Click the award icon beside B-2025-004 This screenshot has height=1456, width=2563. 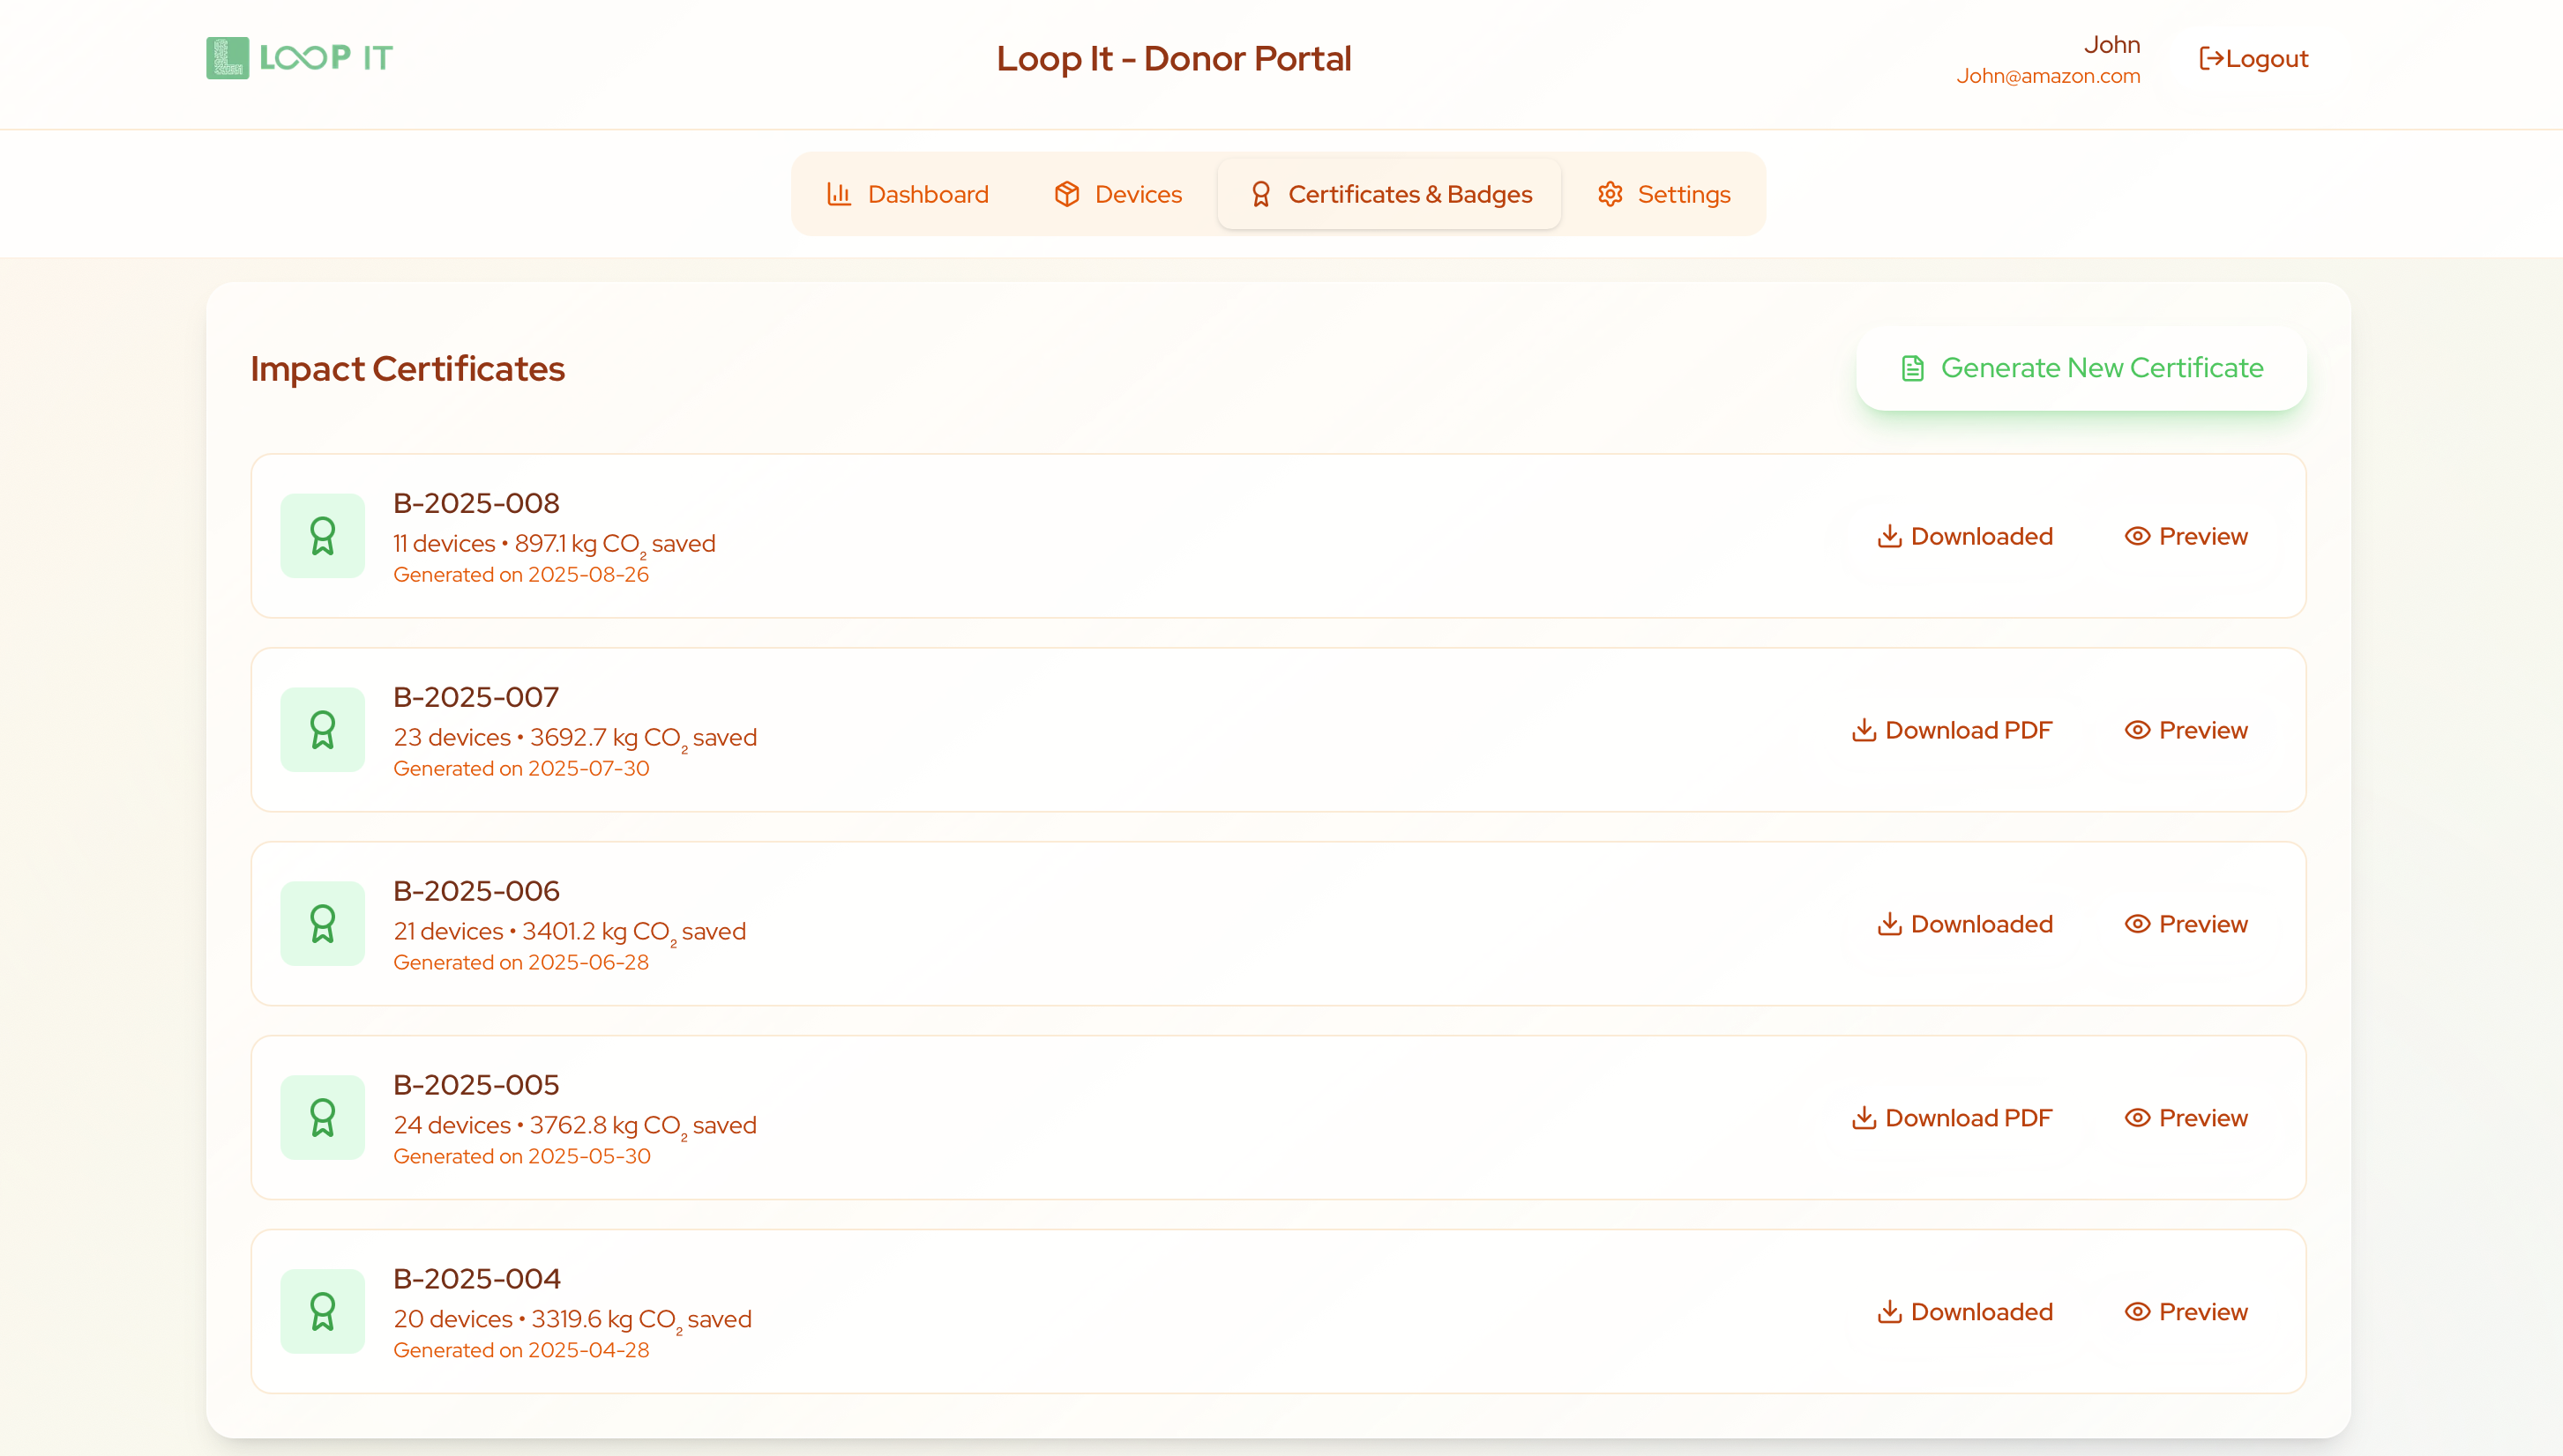322,1311
